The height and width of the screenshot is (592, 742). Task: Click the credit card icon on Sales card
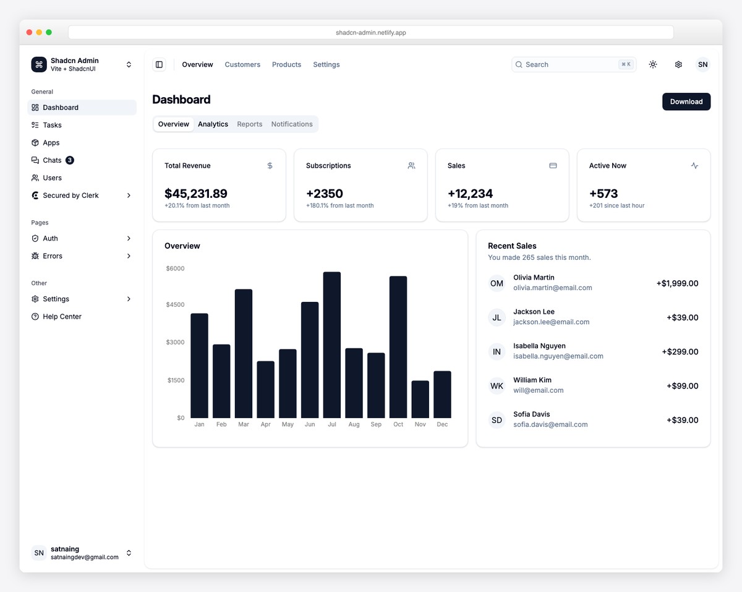click(x=553, y=166)
